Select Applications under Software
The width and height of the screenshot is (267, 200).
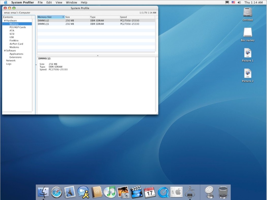[x=16, y=54]
